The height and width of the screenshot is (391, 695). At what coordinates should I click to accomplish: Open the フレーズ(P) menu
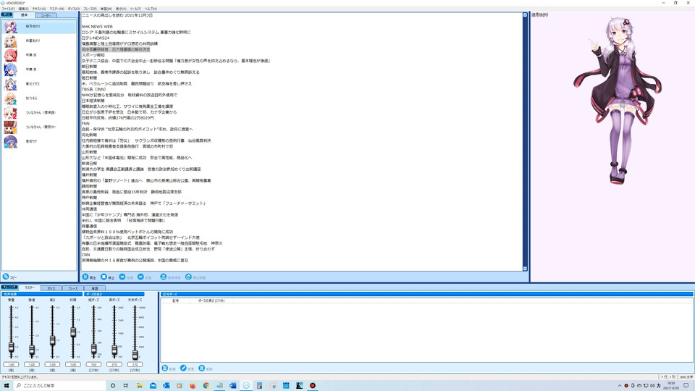tap(90, 9)
